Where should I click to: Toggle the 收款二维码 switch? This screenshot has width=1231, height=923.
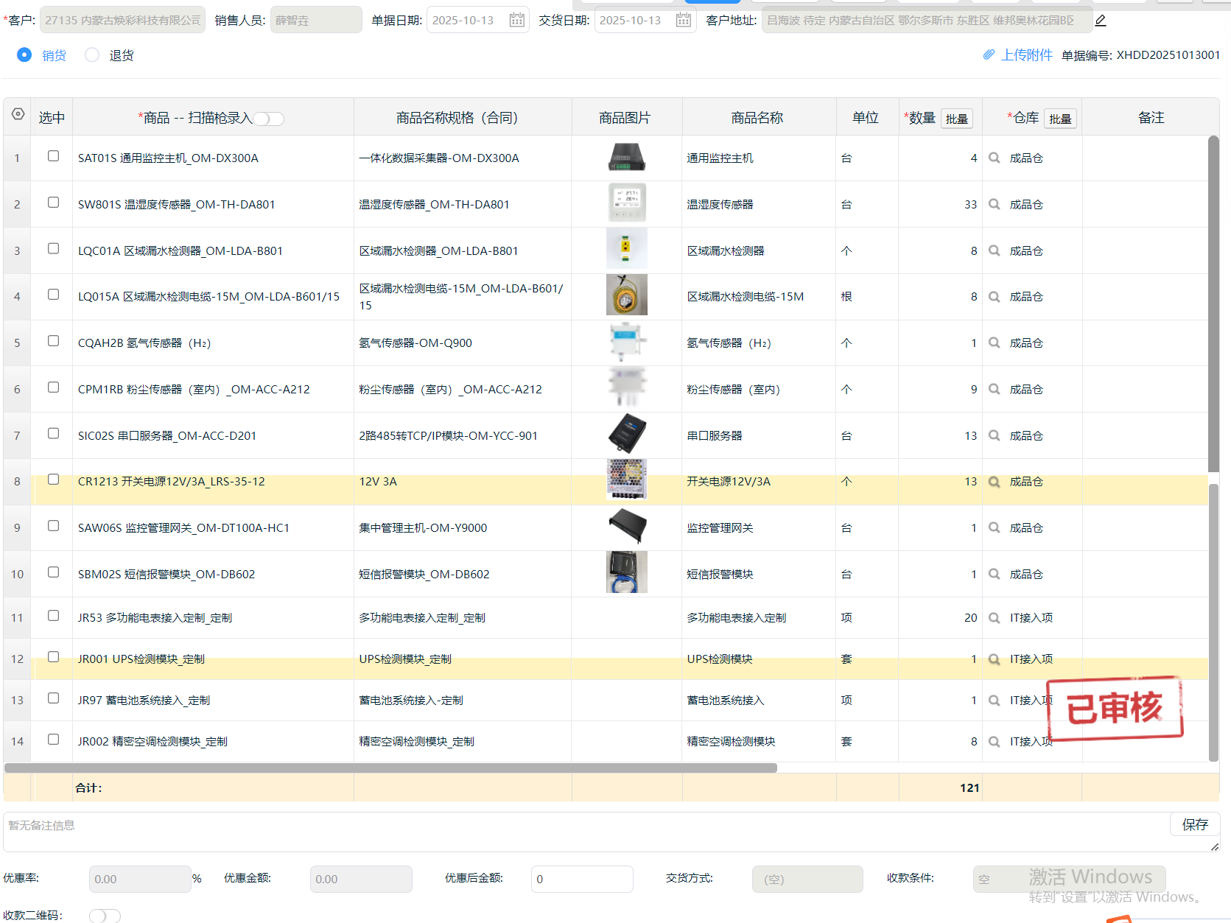105,915
